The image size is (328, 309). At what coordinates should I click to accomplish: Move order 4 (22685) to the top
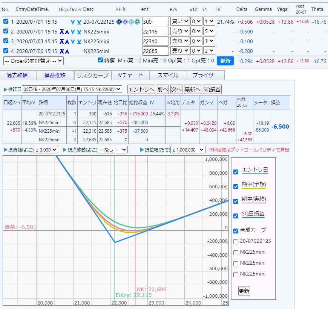(62, 51)
